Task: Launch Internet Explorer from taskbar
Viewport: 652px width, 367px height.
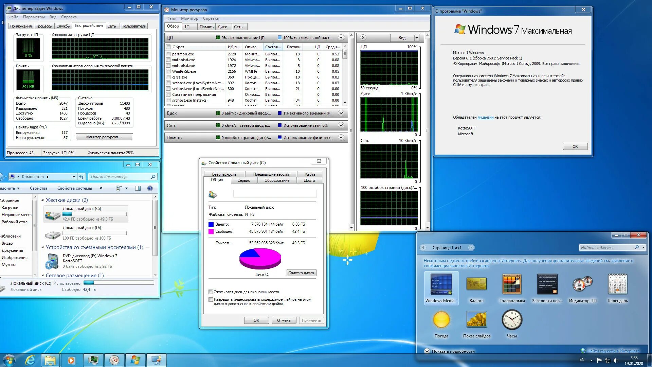Action: pos(30,360)
